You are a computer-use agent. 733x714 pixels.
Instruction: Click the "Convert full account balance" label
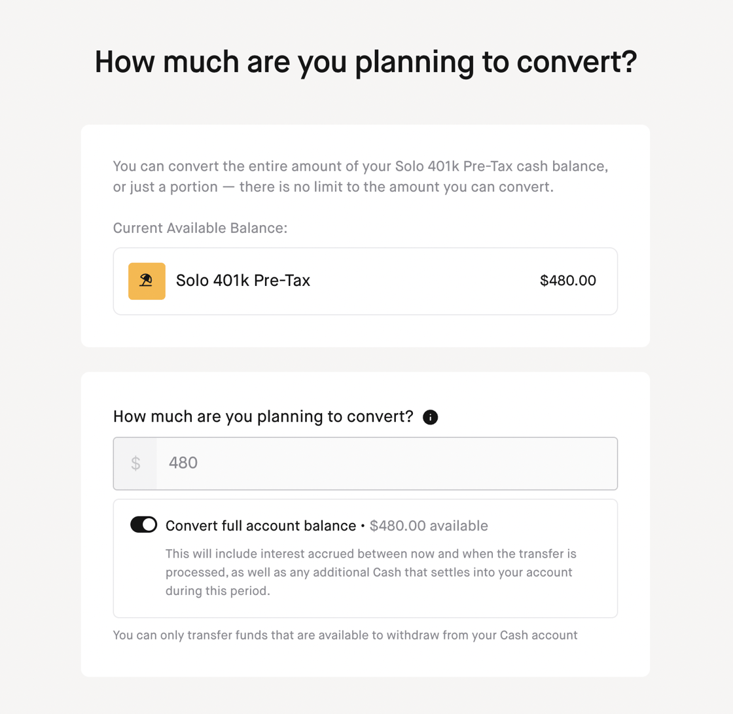click(x=261, y=526)
